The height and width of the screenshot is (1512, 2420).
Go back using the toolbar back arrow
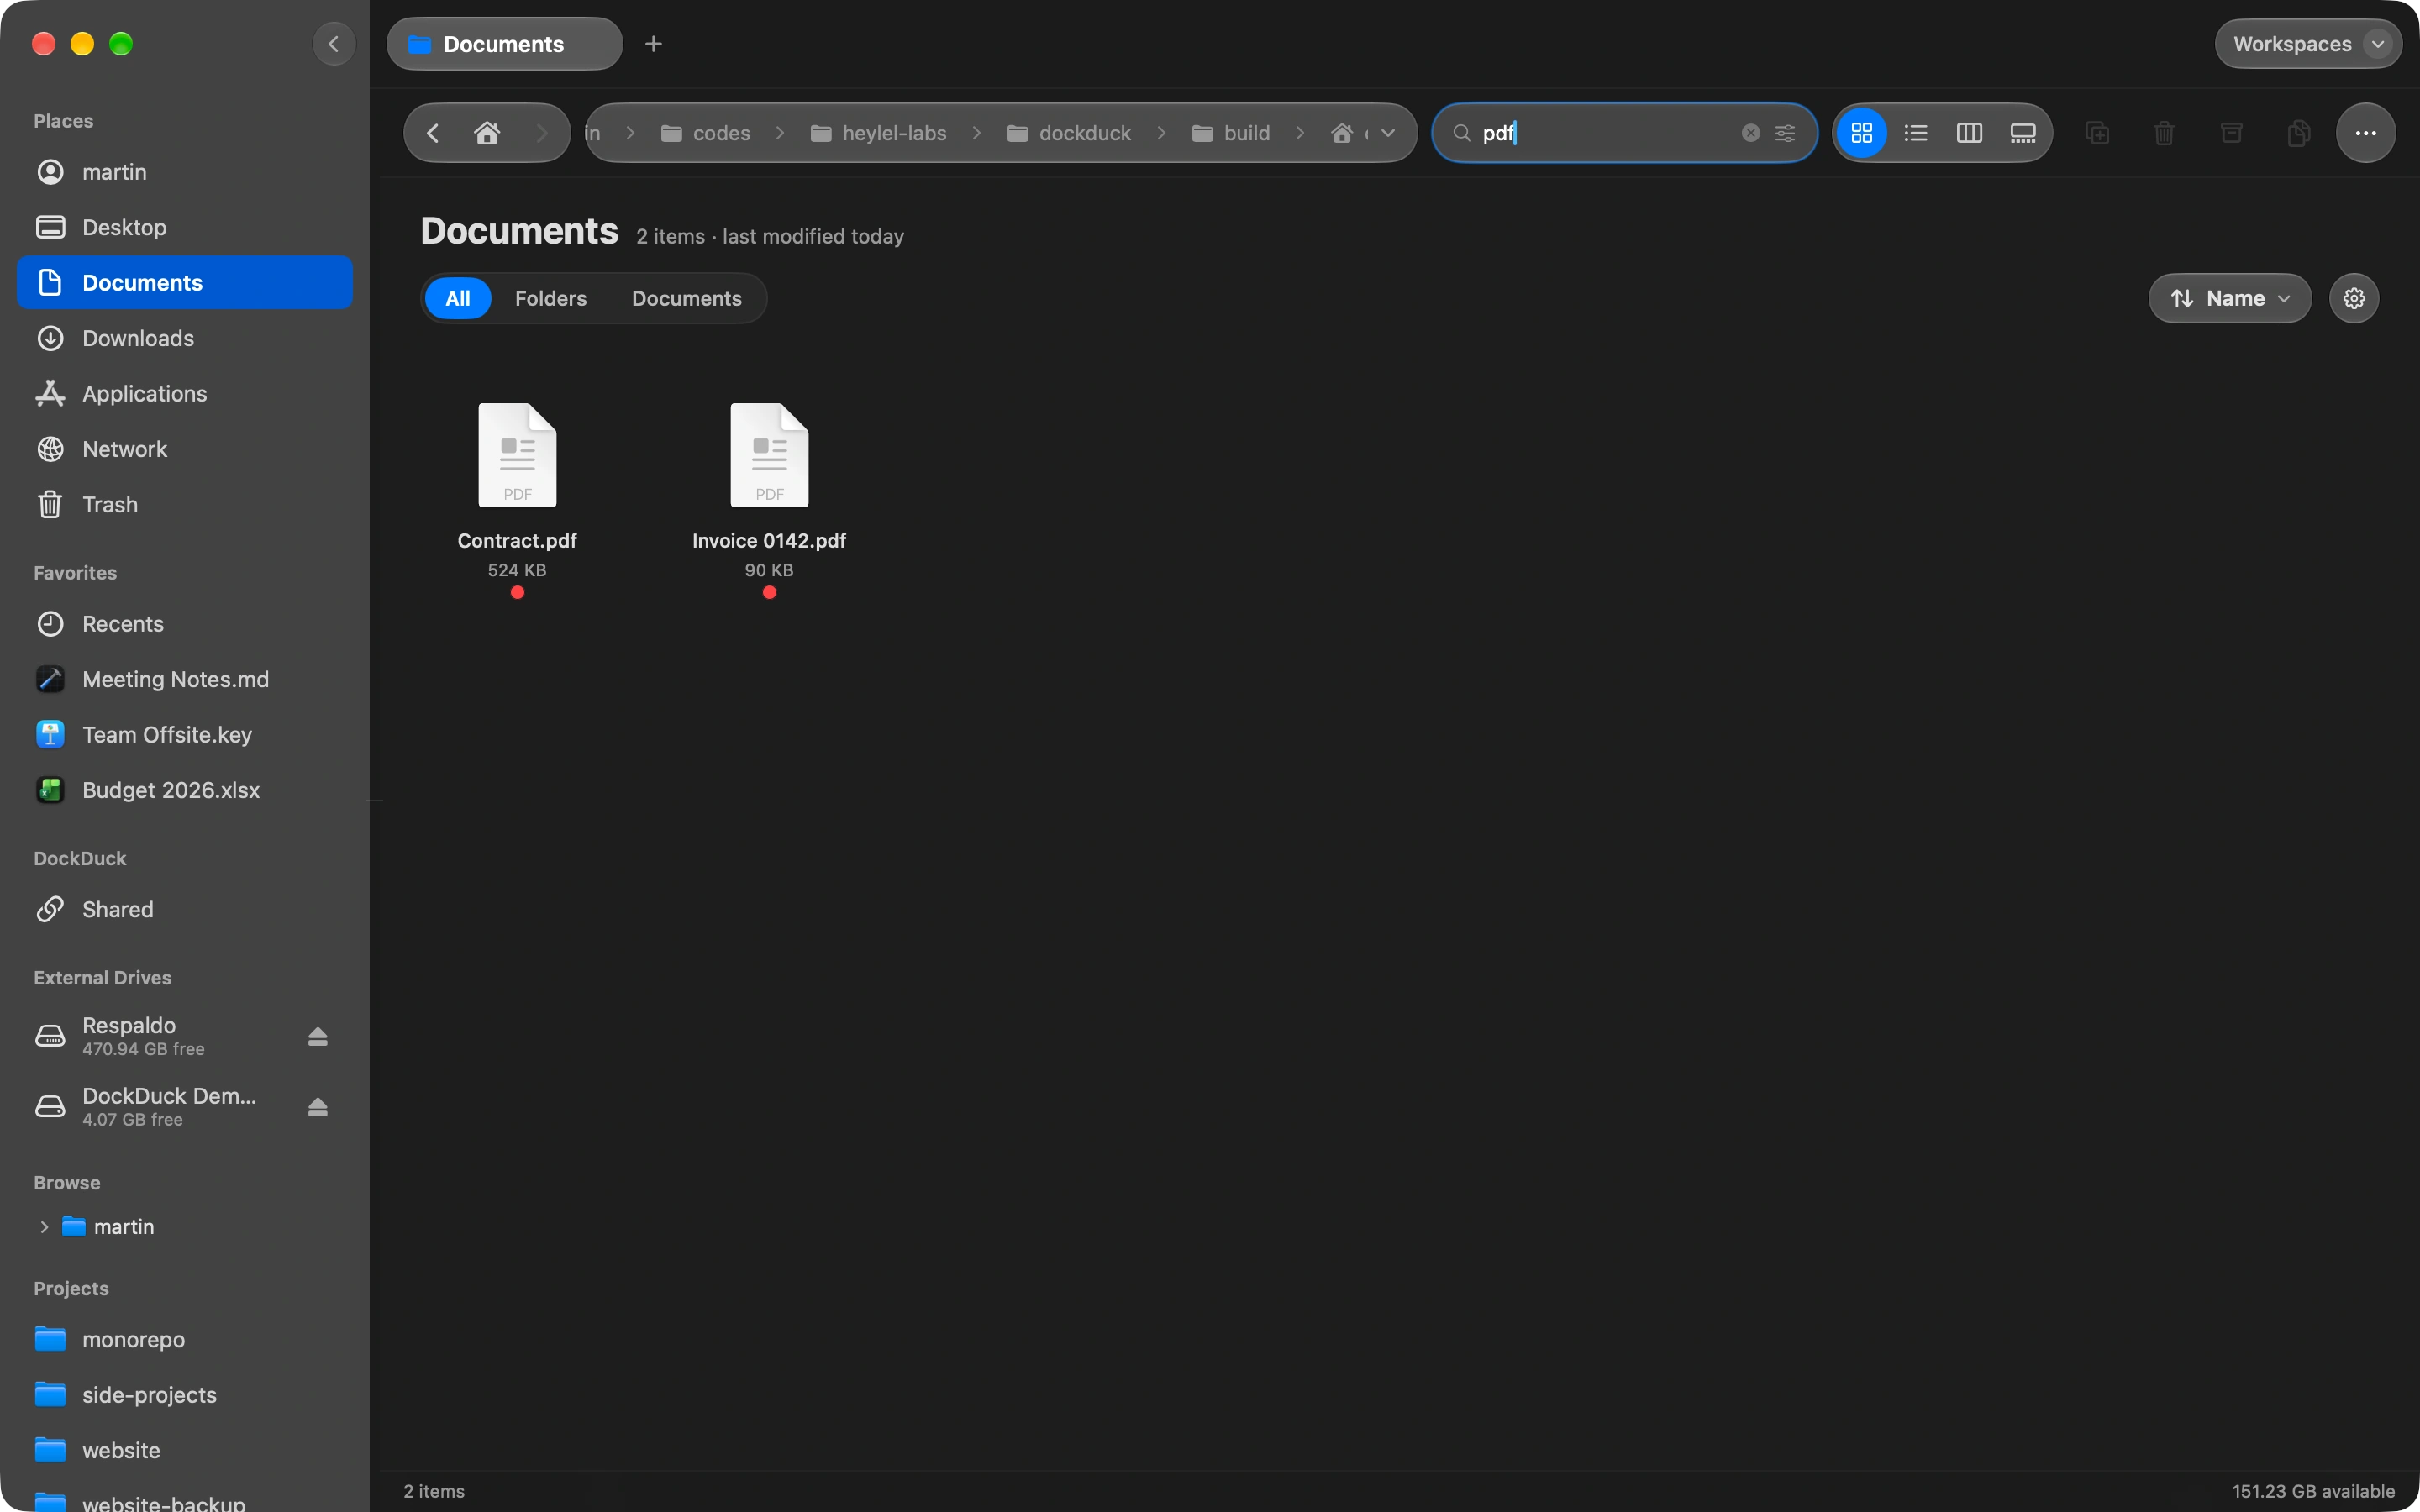point(433,133)
